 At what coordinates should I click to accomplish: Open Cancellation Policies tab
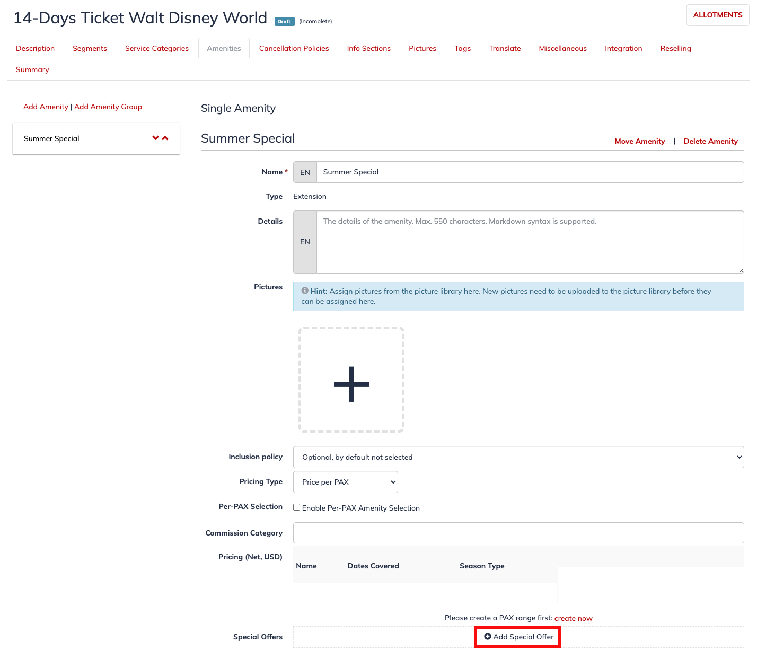[x=294, y=48]
